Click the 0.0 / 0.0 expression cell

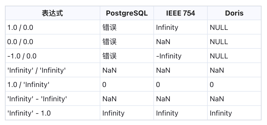[20, 42]
